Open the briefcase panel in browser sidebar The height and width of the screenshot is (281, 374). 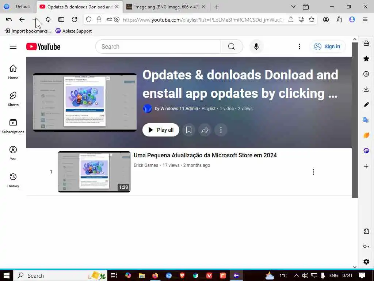[x=366, y=43]
